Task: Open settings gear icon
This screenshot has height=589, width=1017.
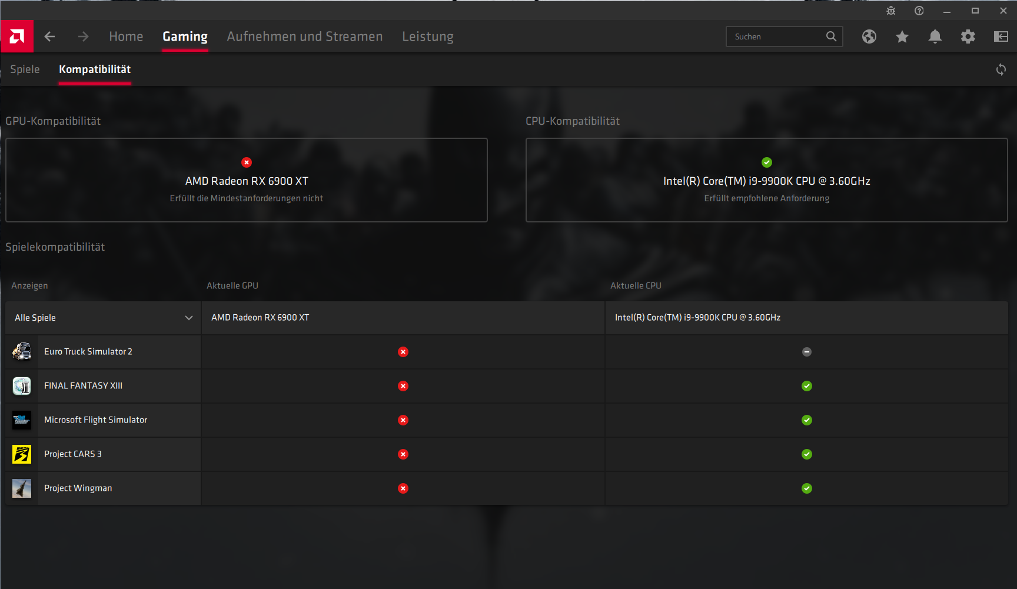Action: pyautogui.click(x=968, y=36)
